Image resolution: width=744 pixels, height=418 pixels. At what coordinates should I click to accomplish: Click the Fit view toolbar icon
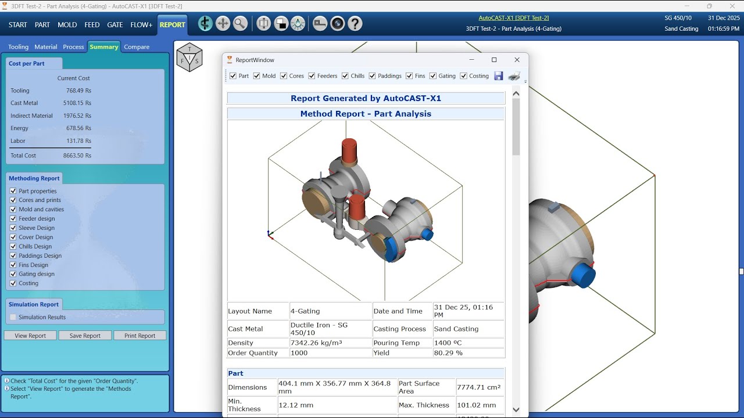click(x=264, y=24)
